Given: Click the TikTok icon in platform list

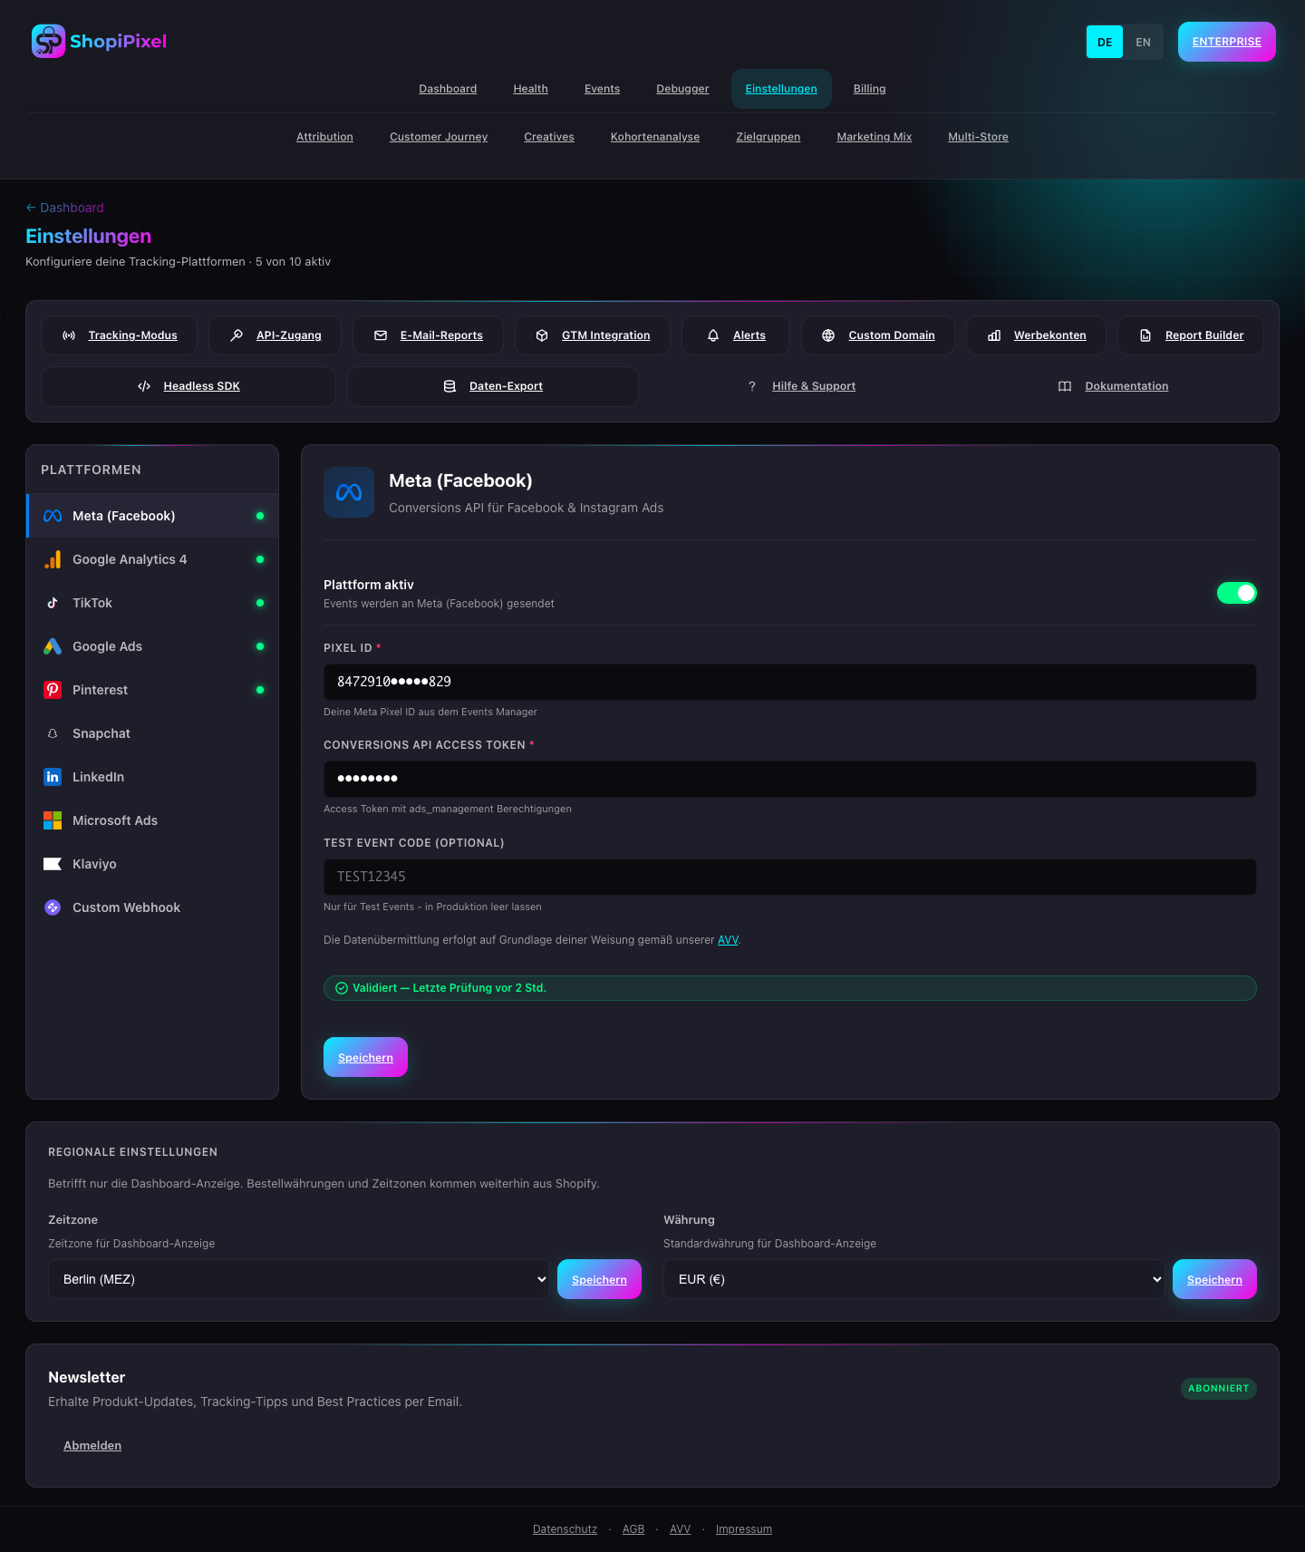Looking at the screenshot, I should tap(53, 603).
